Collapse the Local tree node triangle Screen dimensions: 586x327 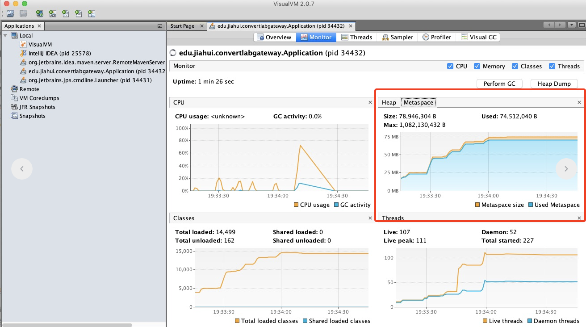[x=5, y=35]
